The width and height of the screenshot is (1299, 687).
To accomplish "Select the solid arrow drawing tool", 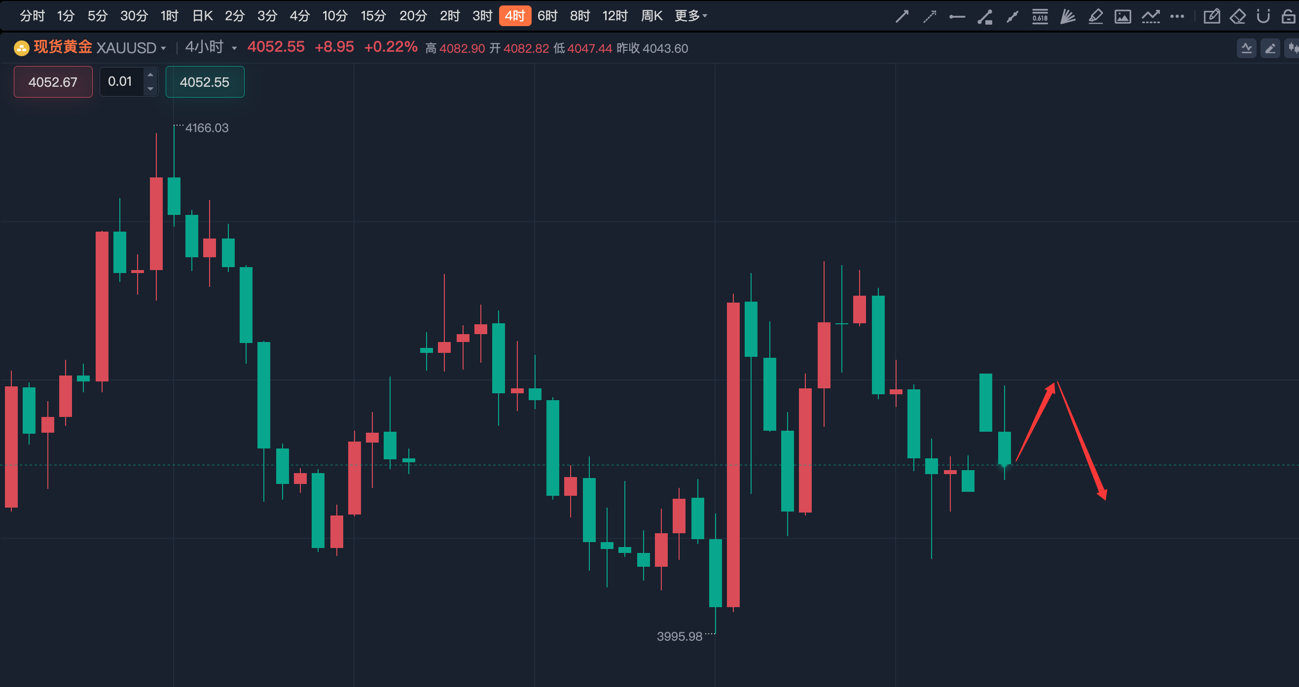I will coord(902,17).
